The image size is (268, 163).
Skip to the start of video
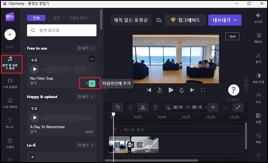(149, 90)
